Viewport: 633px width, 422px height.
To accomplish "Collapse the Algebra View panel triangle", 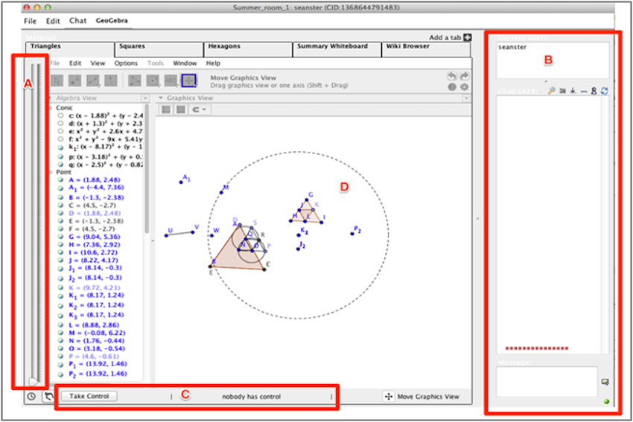I will (51, 98).
